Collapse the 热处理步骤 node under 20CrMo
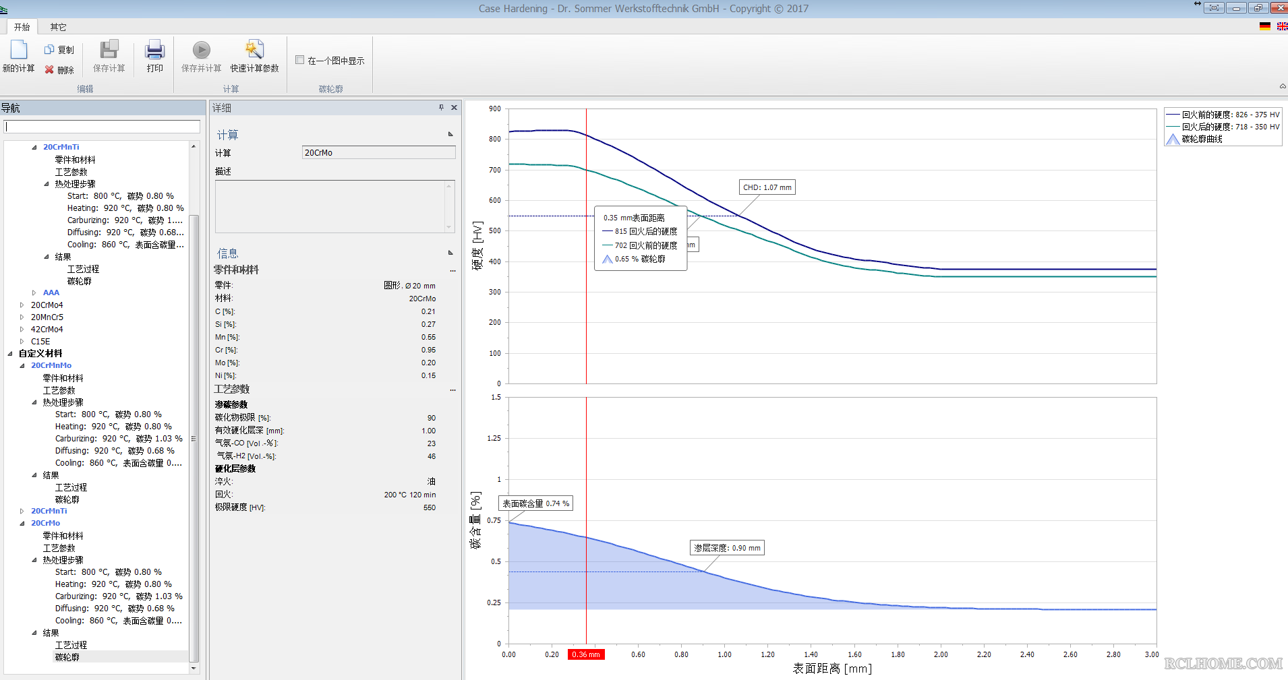Viewport: 1288px width, 680px height. coord(34,559)
